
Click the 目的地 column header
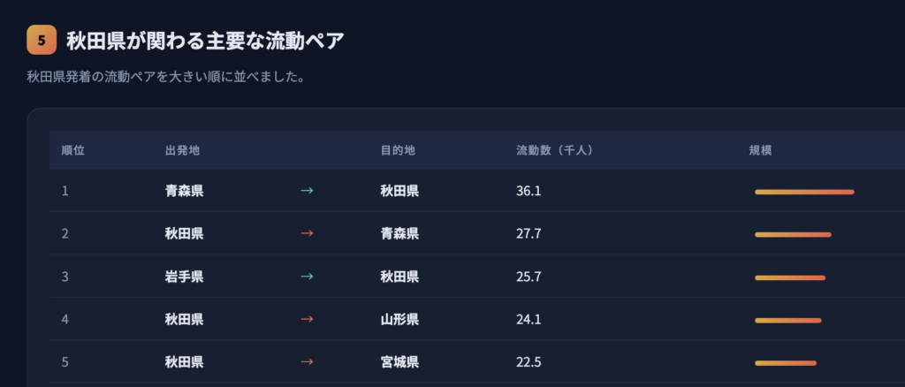coord(398,150)
